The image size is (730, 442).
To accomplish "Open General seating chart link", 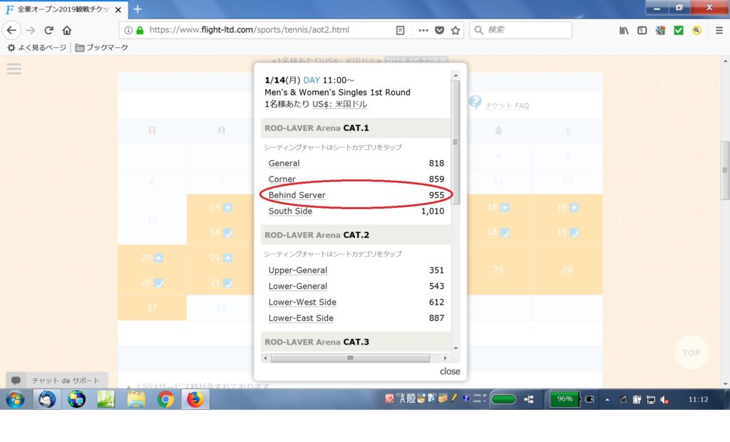I will (x=284, y=163).
